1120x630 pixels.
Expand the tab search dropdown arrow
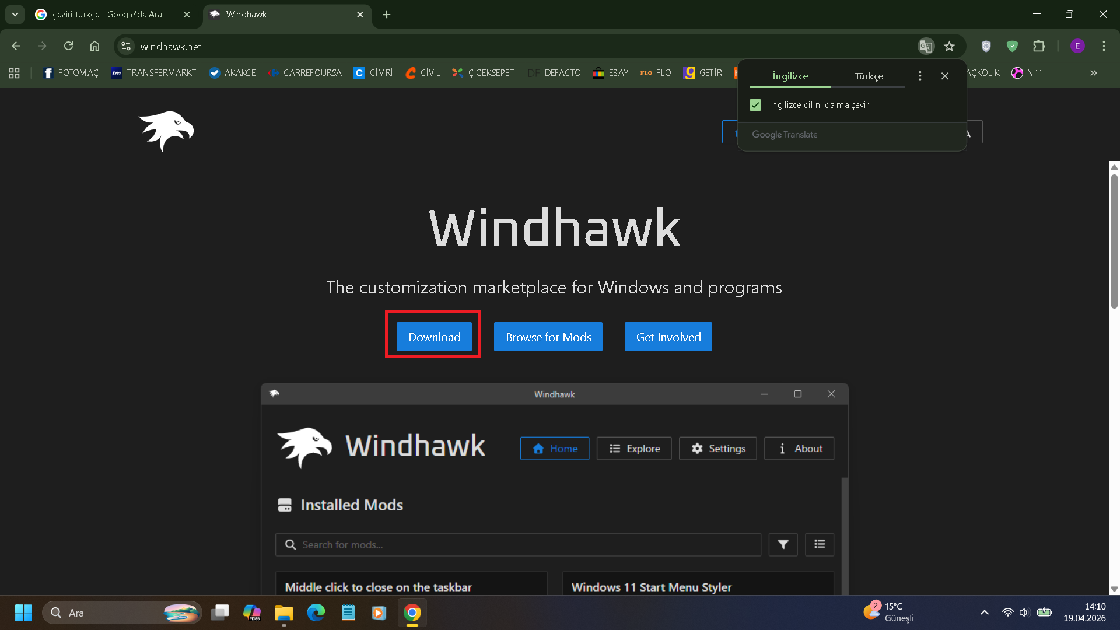point(15,15)
